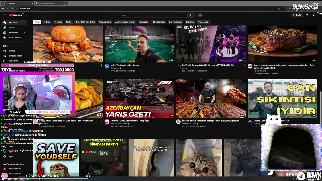The height and width of the screenshot is (181, 322).
Task: Select the Son yüklenenler filter chip
Action: 175,22
